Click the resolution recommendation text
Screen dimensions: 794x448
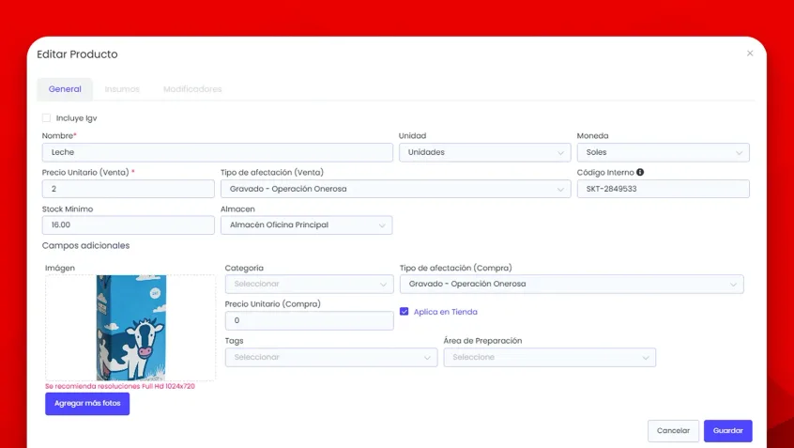pyautogui.click(x=120, y=386)
